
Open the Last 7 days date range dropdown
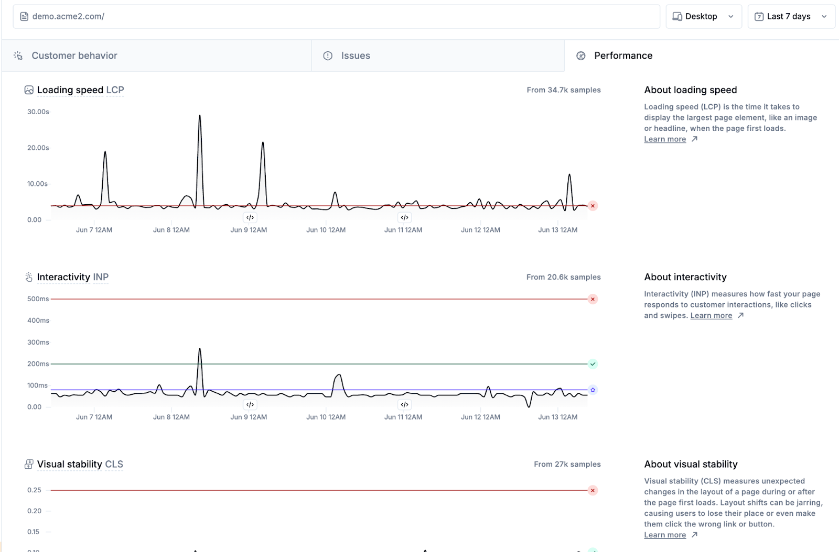tap(790, 16)
